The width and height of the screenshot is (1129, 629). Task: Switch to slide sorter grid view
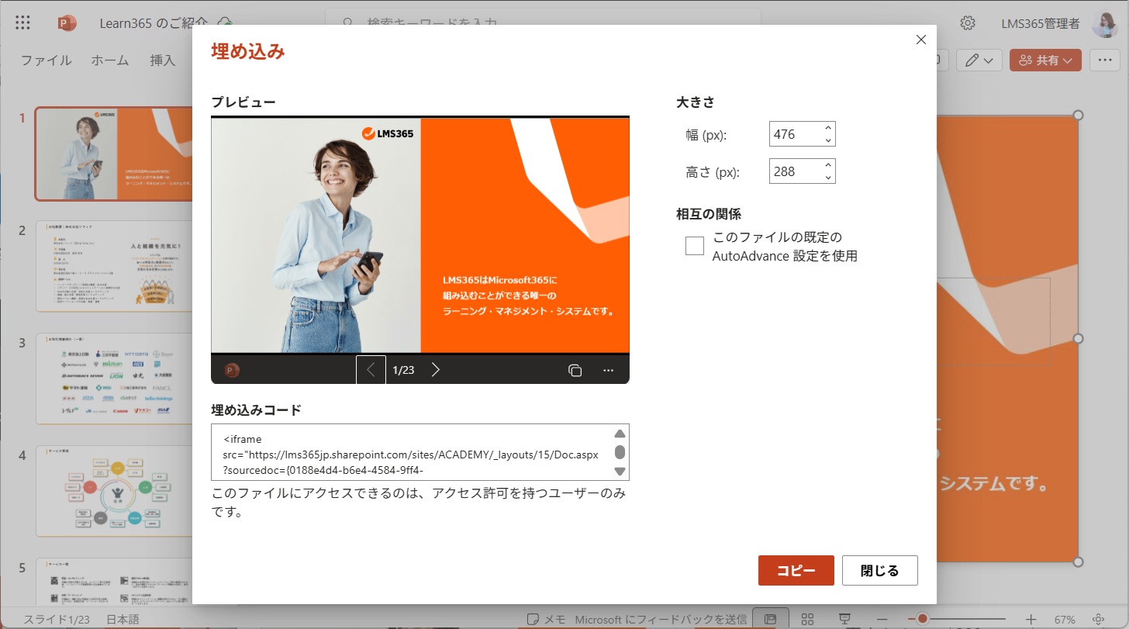click(x=807, y=619)
